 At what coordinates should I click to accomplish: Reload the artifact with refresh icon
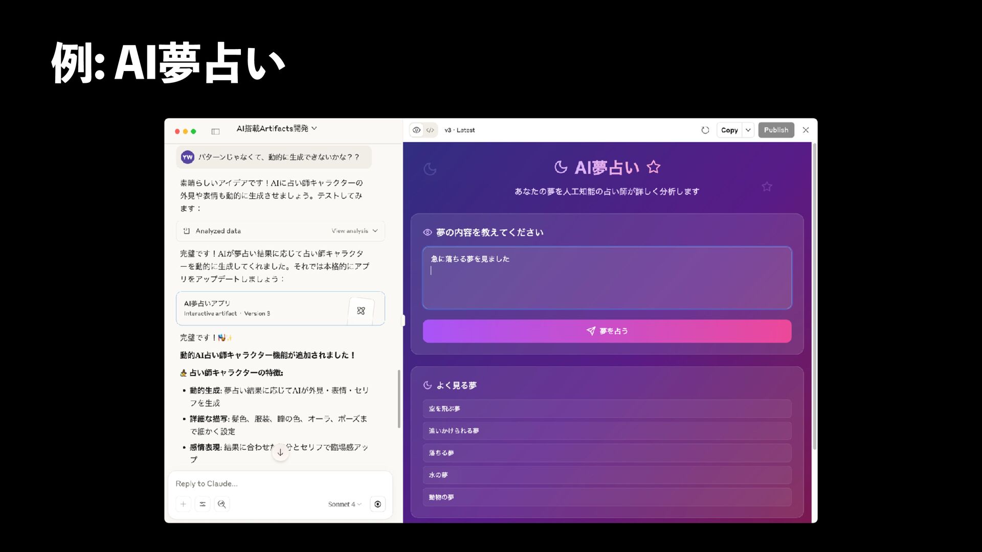(705, 130)
